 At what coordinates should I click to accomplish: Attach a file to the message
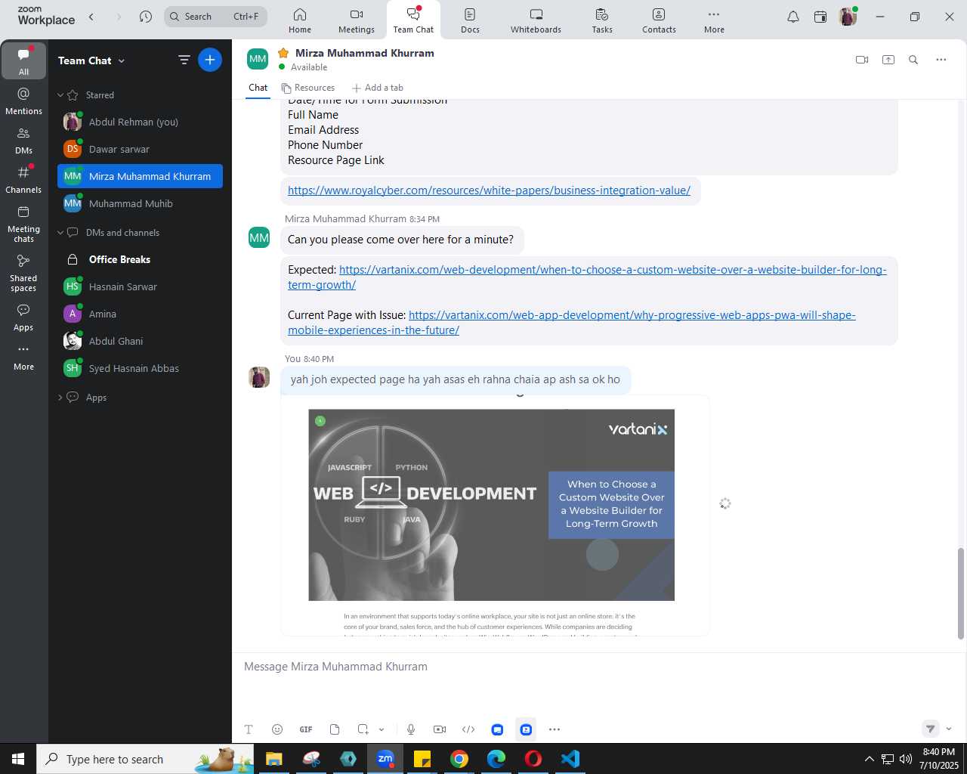tap(335, 729)
